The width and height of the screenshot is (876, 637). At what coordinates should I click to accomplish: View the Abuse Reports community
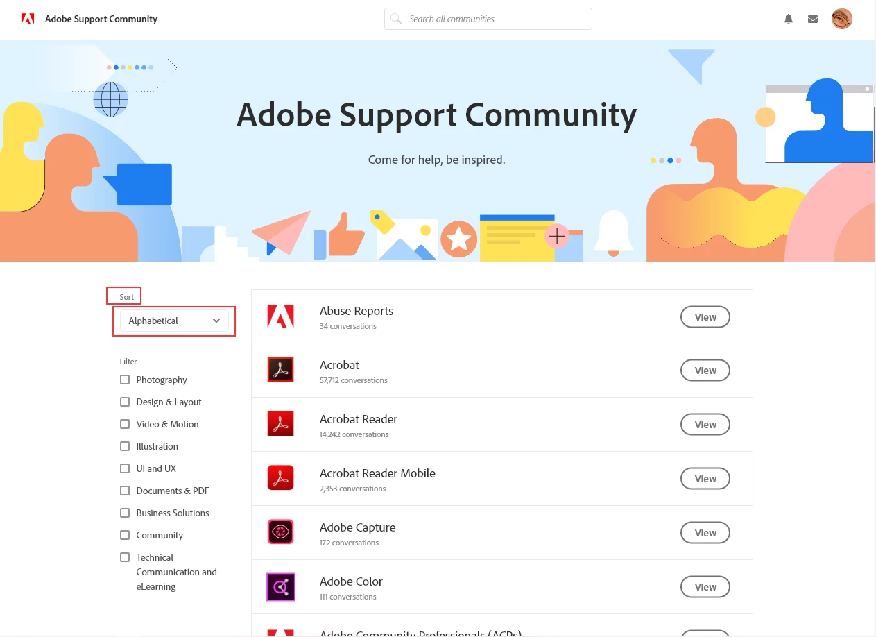[x=705, y=317]
